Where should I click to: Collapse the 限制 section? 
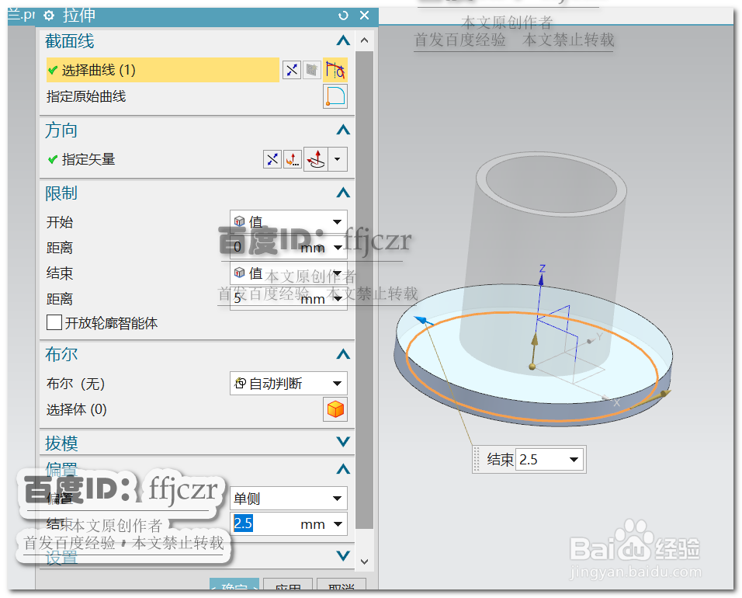point(342,193)
